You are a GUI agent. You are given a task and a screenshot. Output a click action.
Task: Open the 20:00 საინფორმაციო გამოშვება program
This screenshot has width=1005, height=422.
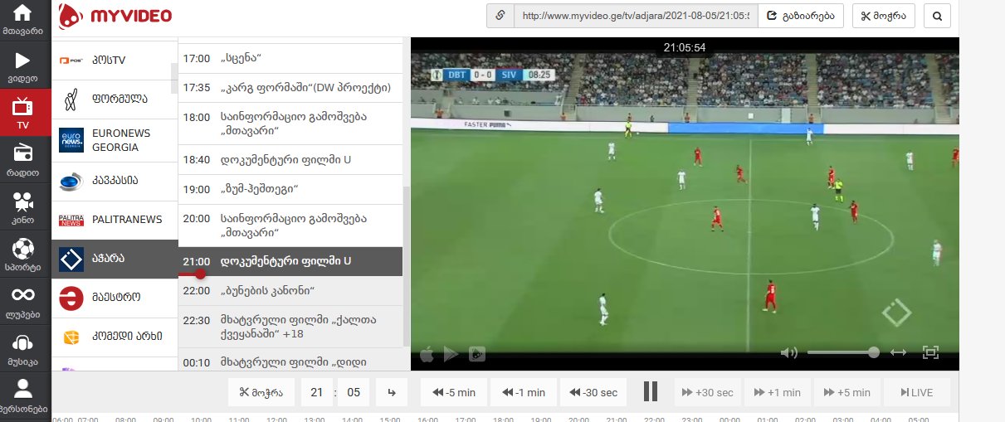(x=290, y=226)
